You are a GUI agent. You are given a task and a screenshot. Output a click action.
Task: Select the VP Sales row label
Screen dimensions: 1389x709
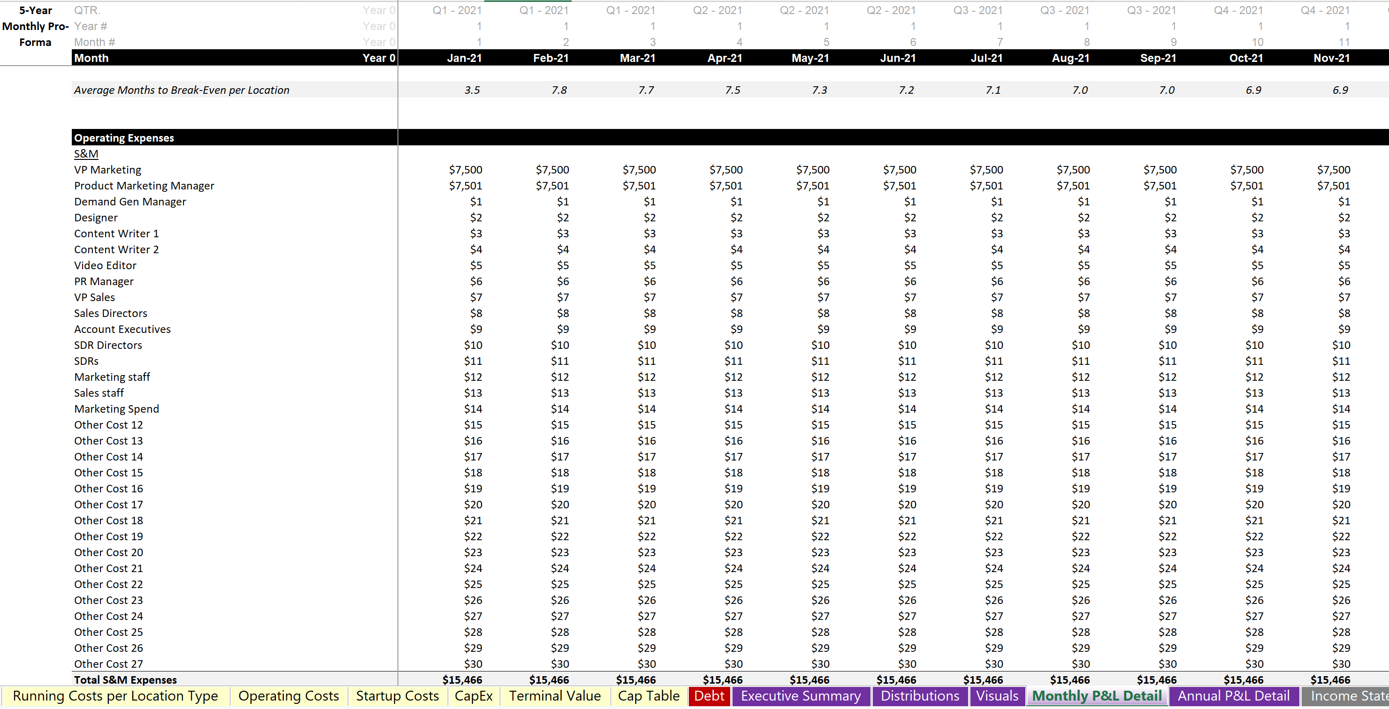coord(94,297)
